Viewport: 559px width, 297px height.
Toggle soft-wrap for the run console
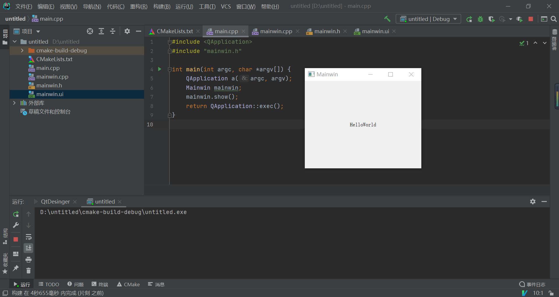point(29,236)
